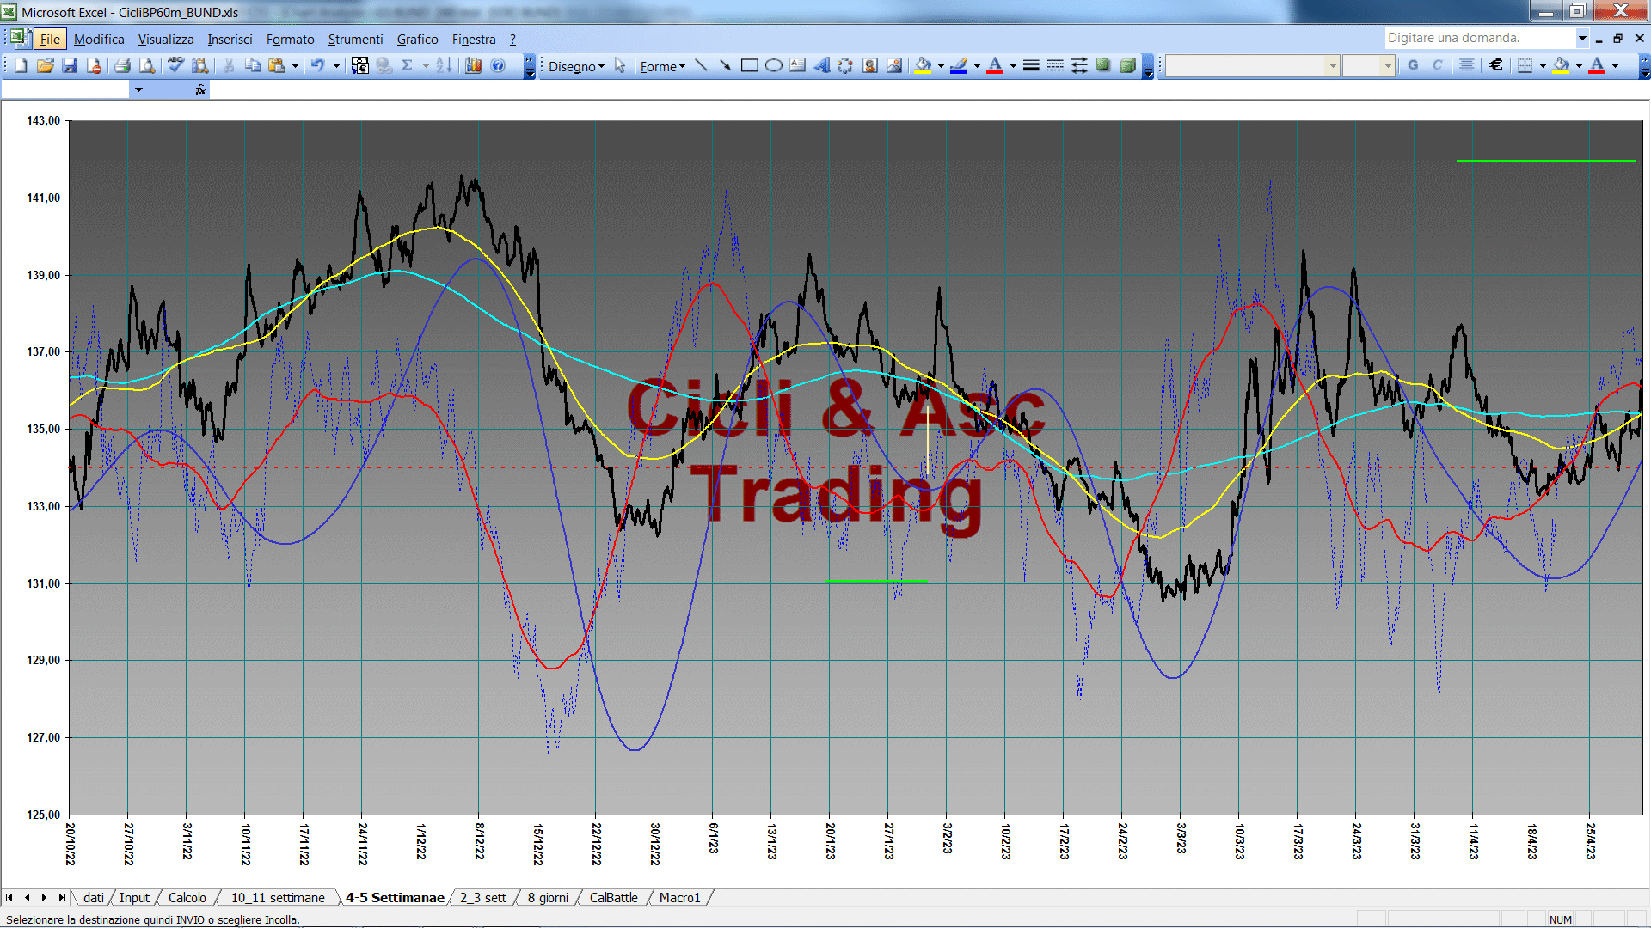Open Print Preview magnifier icon
This screenshot has height=928, width=1651.
click(147, 66)
